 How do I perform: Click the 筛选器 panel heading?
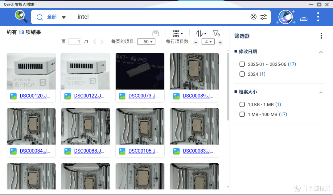pos(242,36)
